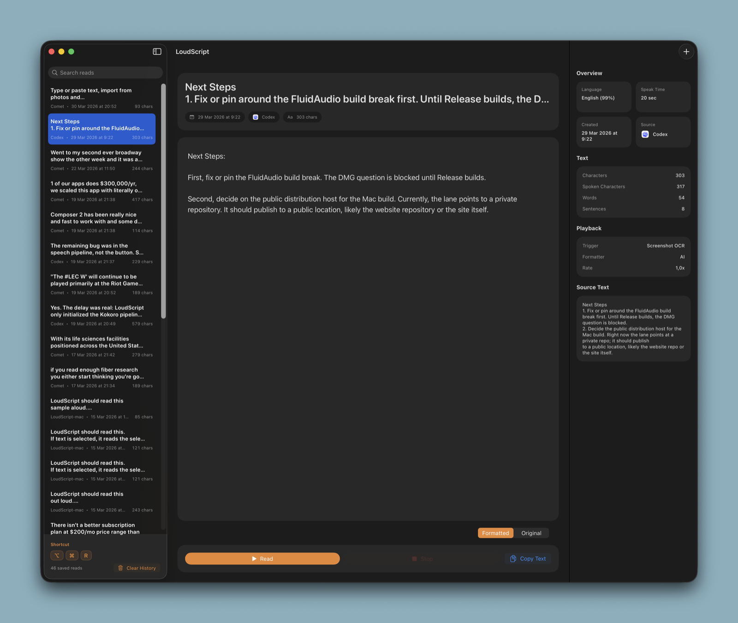This screenshot has width=738, height=623.
Task: Click the plus icon in the top-right corner
Action: (x=686, y=52)
